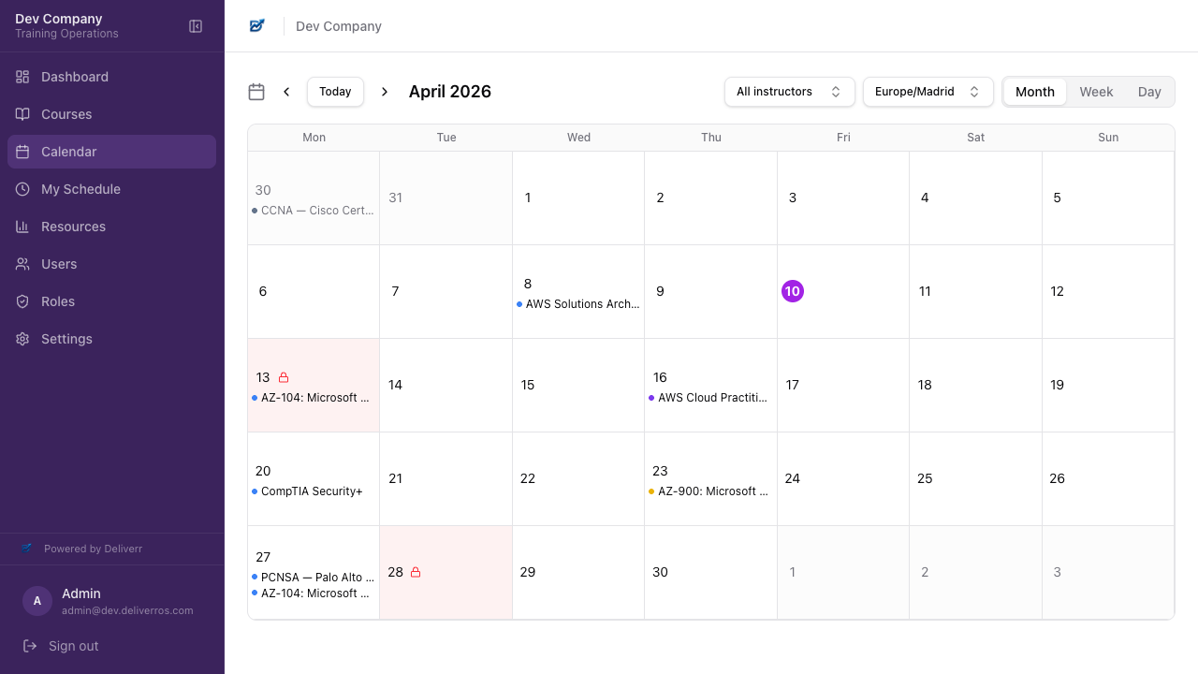Click the Users people icon
1198x674 pixels.
[22, 264]
